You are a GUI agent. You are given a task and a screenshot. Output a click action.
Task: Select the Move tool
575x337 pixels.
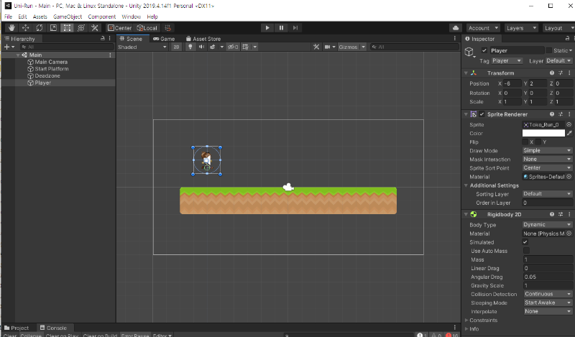coord(25,28)
